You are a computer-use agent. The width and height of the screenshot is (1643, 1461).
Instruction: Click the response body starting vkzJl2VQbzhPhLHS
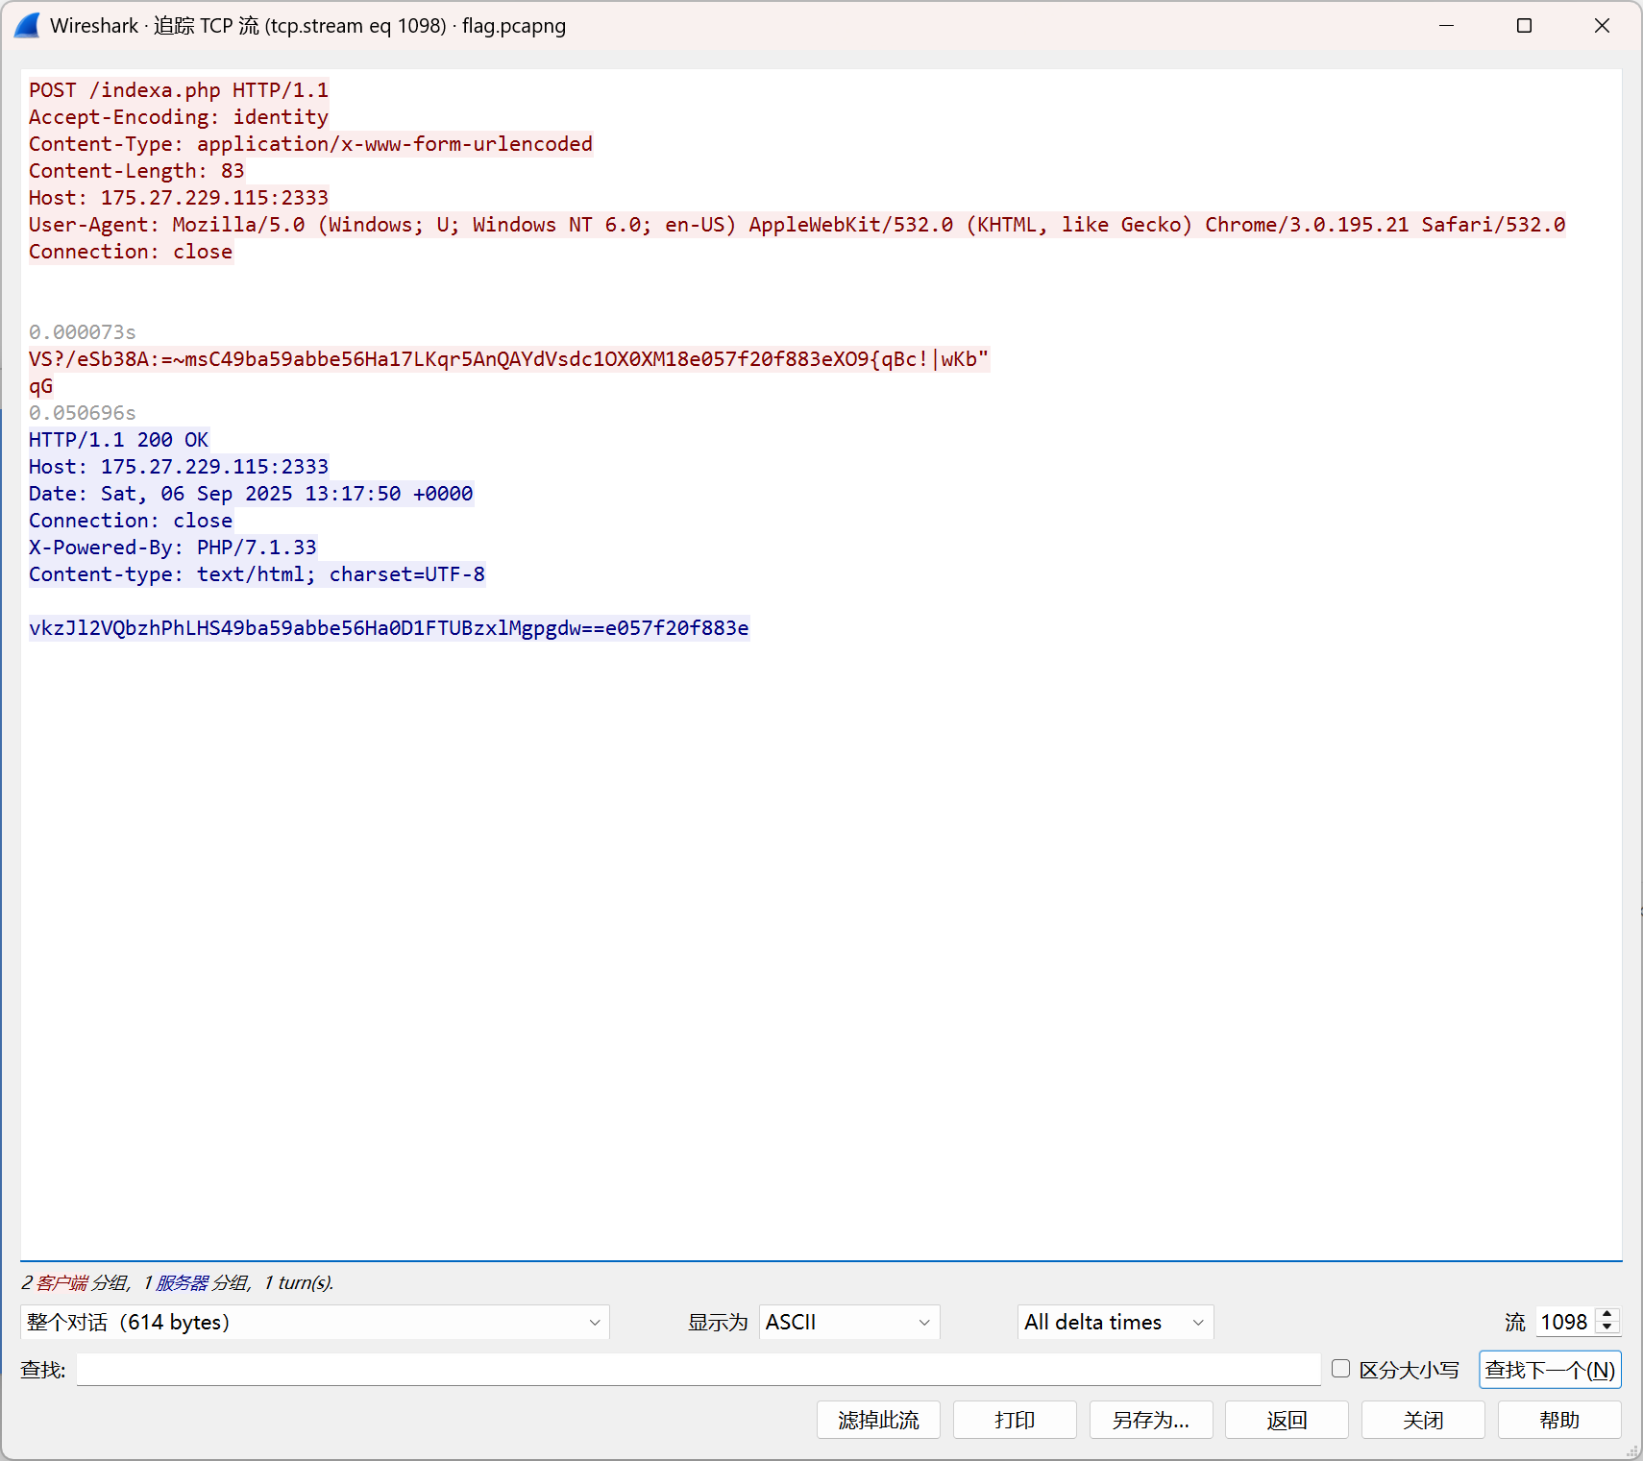point(389,628)
